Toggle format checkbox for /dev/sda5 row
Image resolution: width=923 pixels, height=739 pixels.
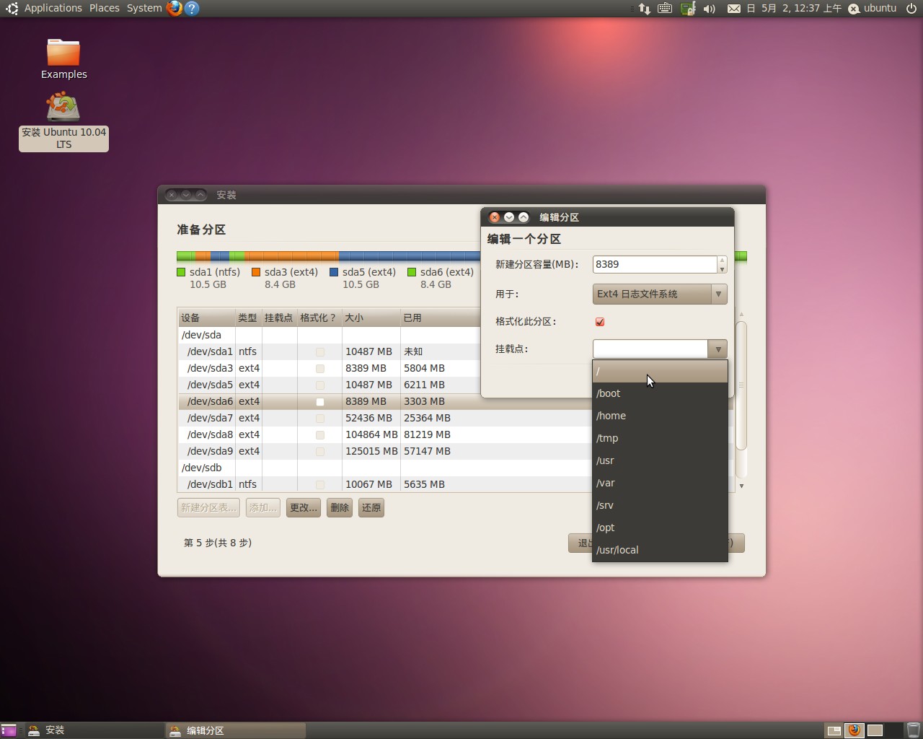(x=320, y=385)
